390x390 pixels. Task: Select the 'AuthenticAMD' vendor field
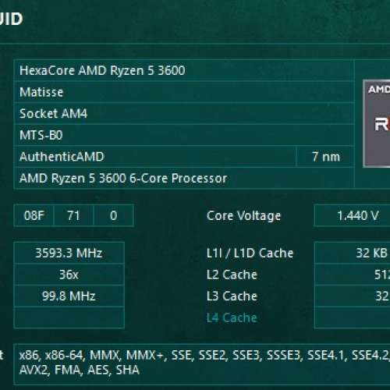click(155, 157)
